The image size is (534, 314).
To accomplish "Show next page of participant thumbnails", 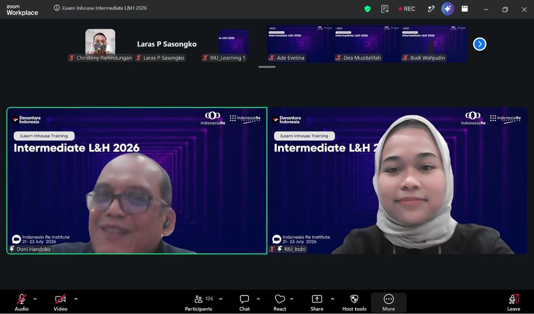I will pyautogui.click(x=479, y=44).
